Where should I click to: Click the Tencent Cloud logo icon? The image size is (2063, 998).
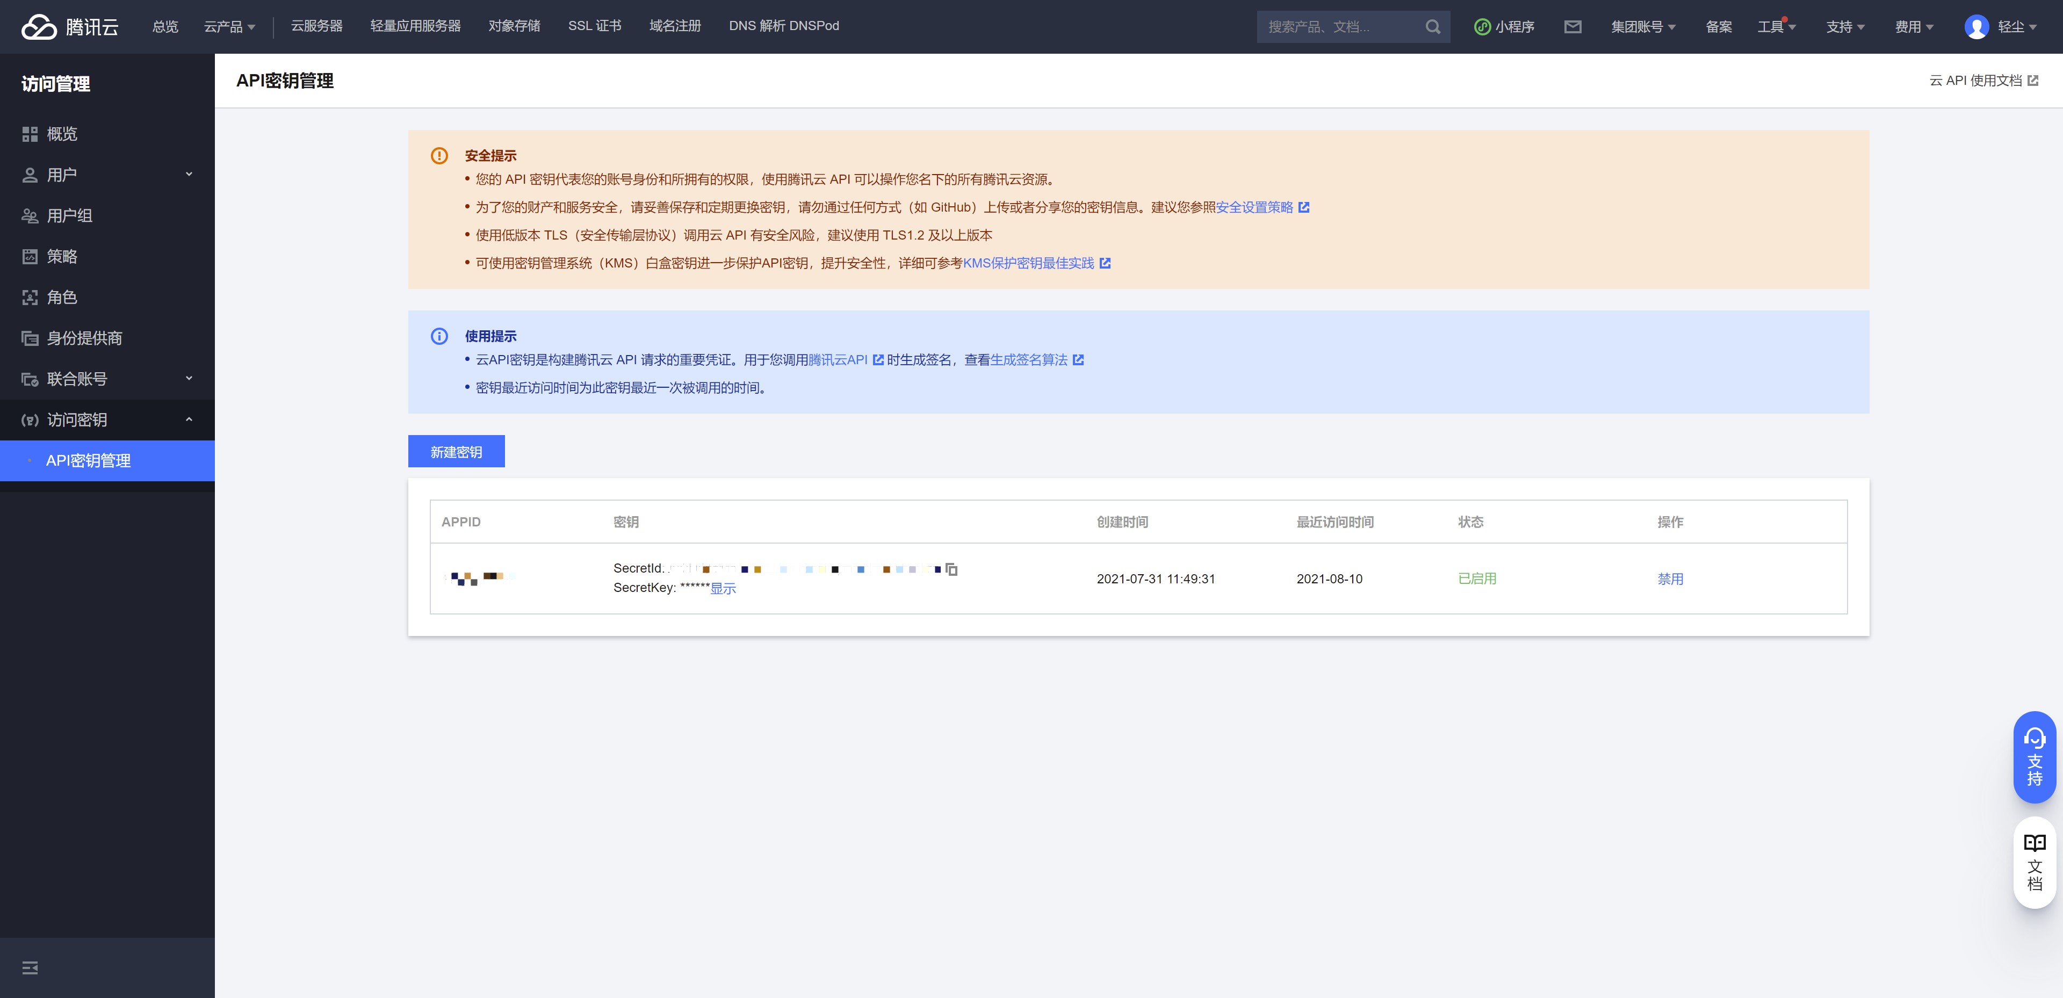39,26
